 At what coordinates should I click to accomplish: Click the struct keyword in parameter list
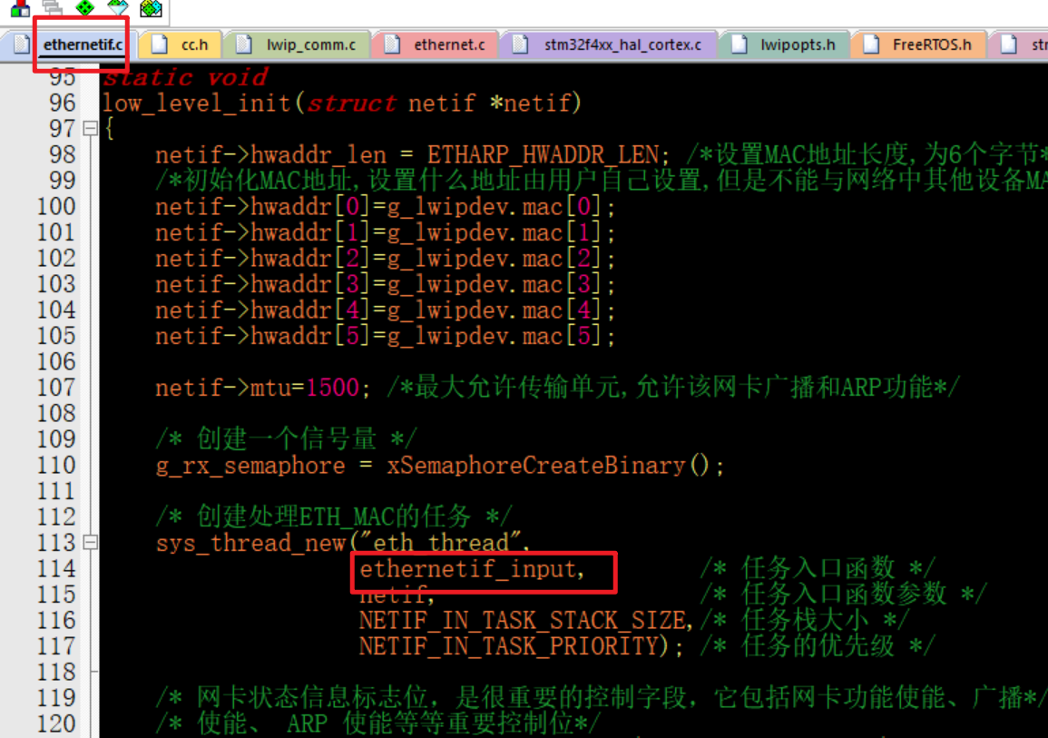tap(351, 103)
